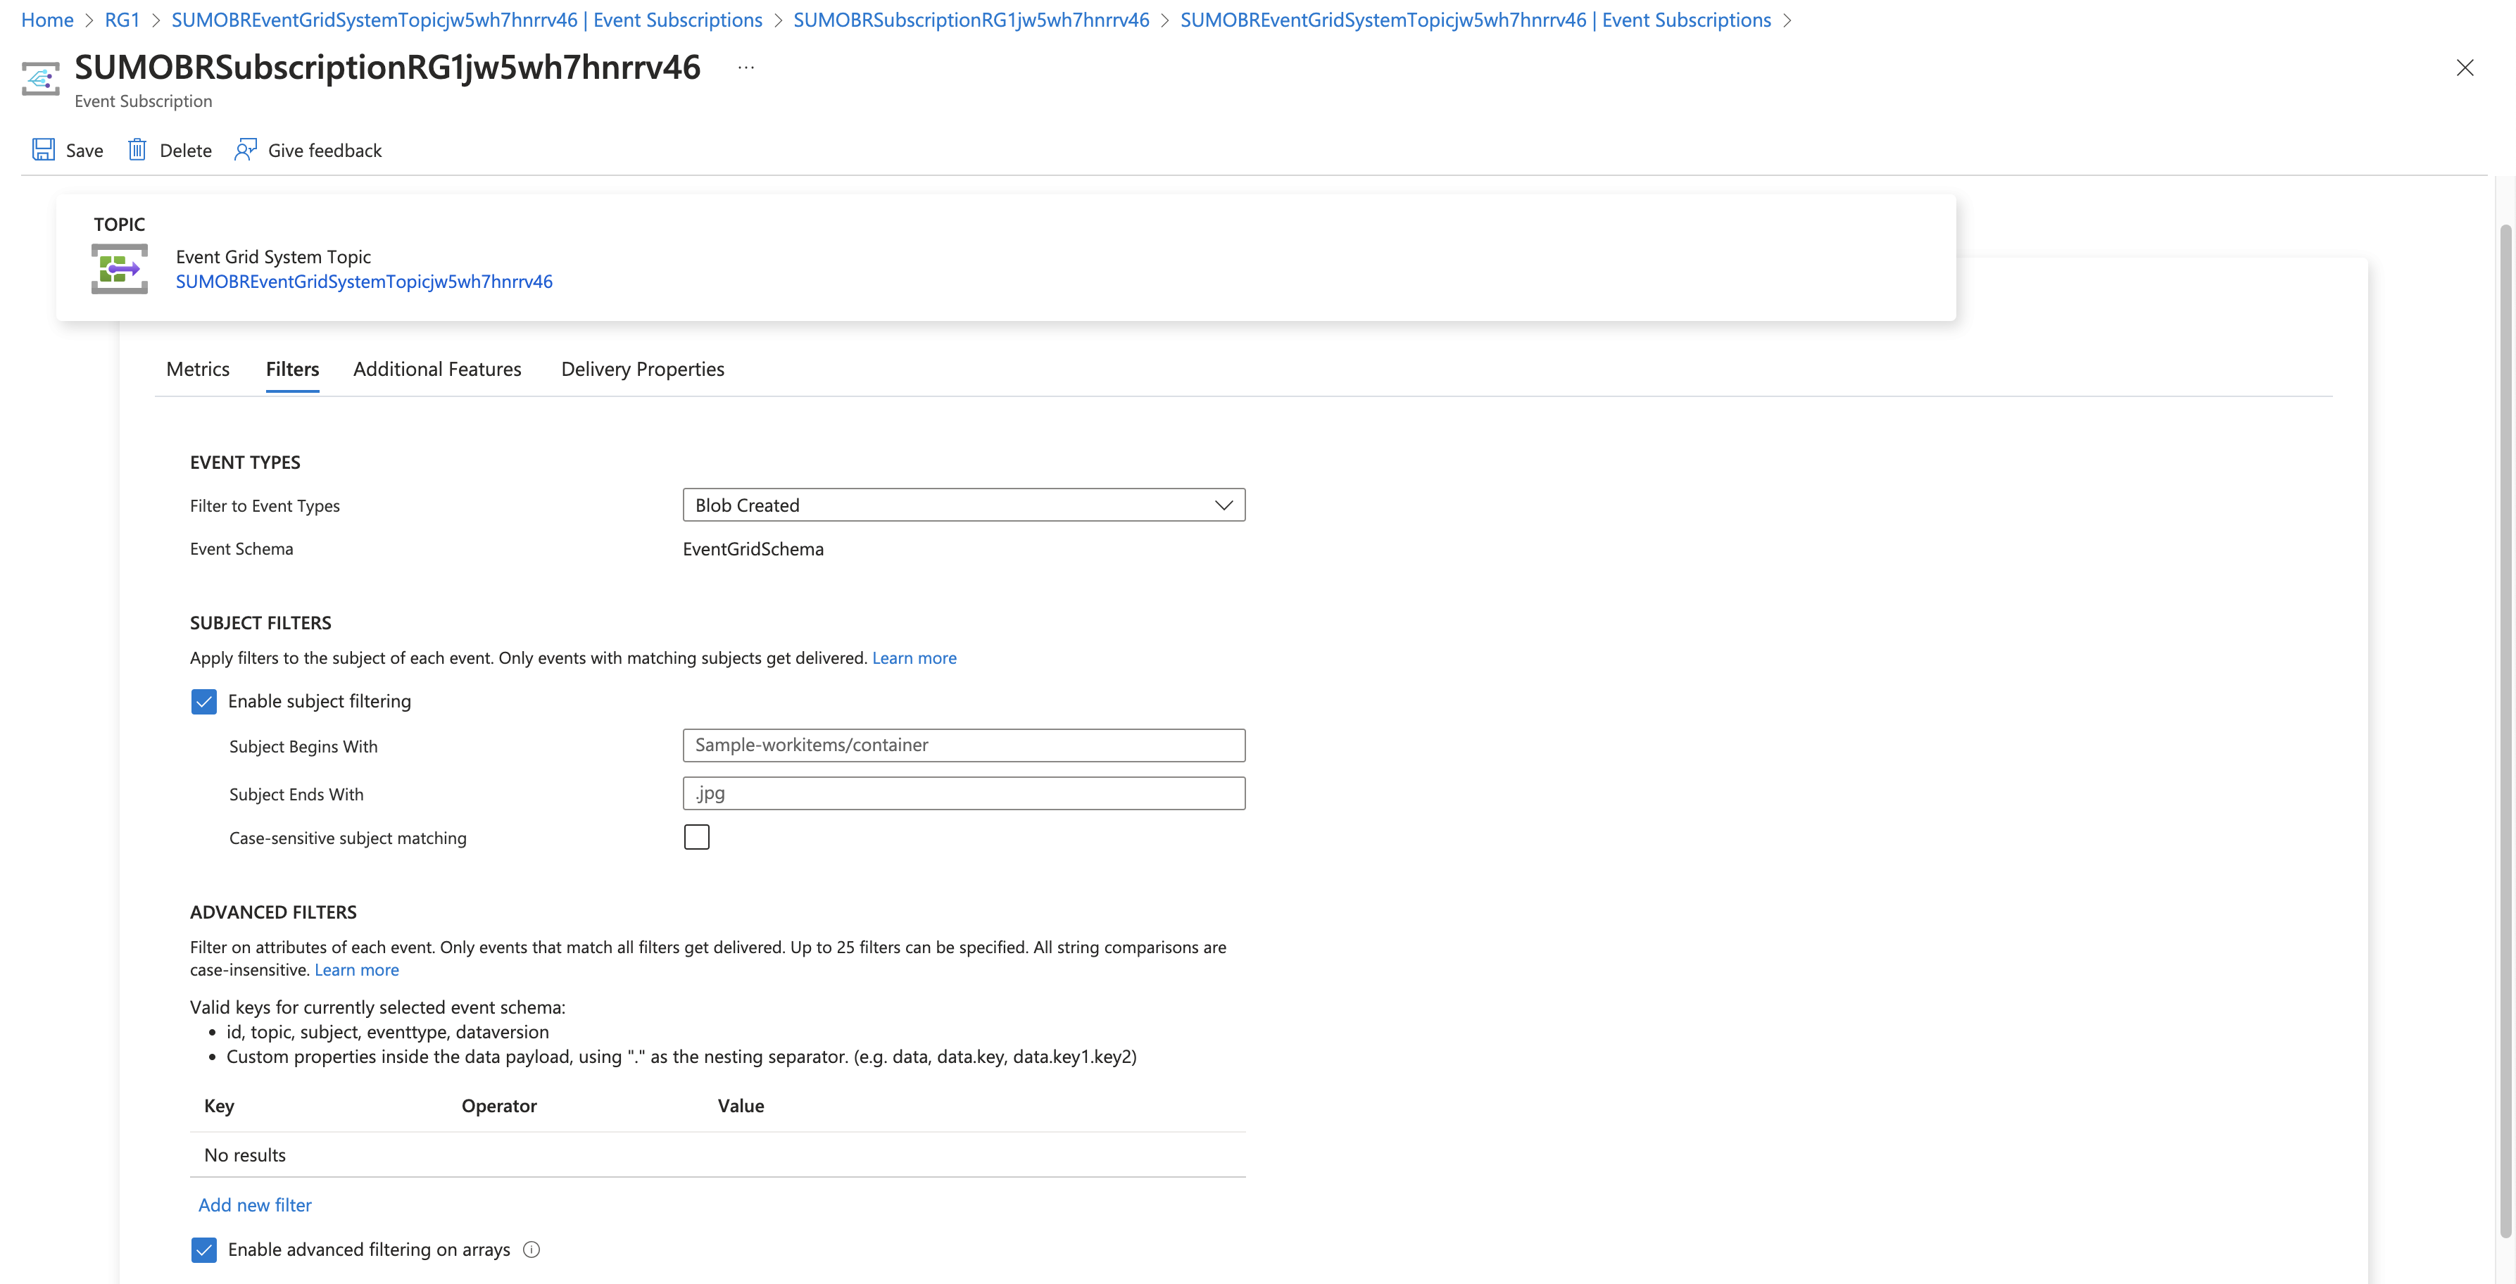Expand the breadcrumb chevron after RG1
This screenshot has width=2516, height=1284.
pos(156,20)
